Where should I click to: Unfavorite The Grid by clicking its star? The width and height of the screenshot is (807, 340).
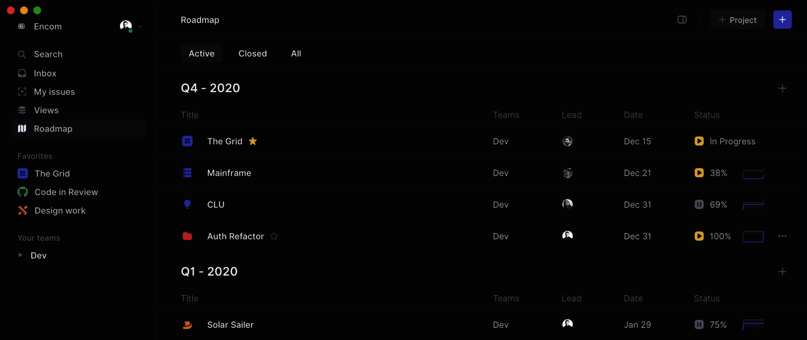(x=253, y=141)
